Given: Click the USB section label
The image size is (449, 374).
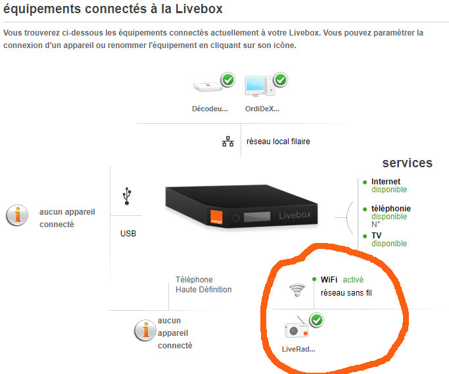Looking at the screenshot, I should point(128,234).
